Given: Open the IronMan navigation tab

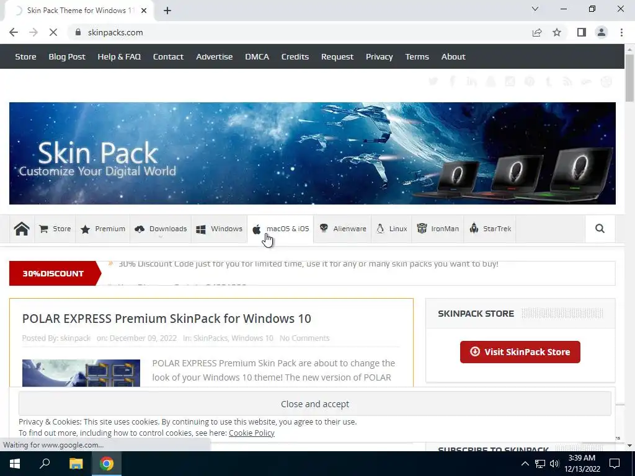Looking at the screenshot, I should click(438, 229).
